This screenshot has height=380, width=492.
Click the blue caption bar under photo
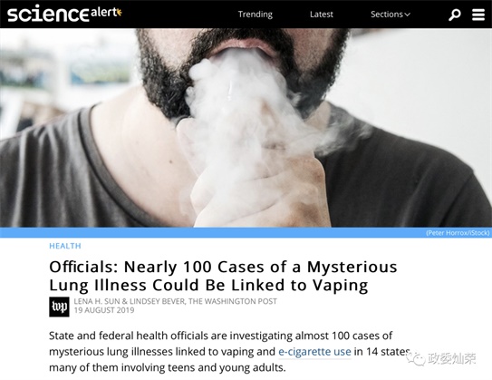click(246, 233)
